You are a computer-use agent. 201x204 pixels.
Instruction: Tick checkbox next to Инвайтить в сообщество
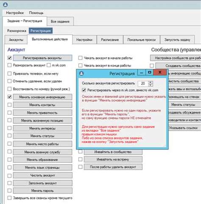pos(80,152)
